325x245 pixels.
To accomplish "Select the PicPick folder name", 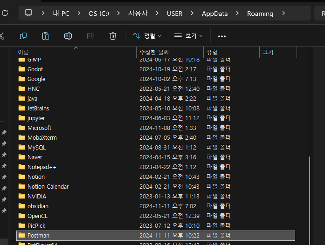I will (x=36, y=226).
